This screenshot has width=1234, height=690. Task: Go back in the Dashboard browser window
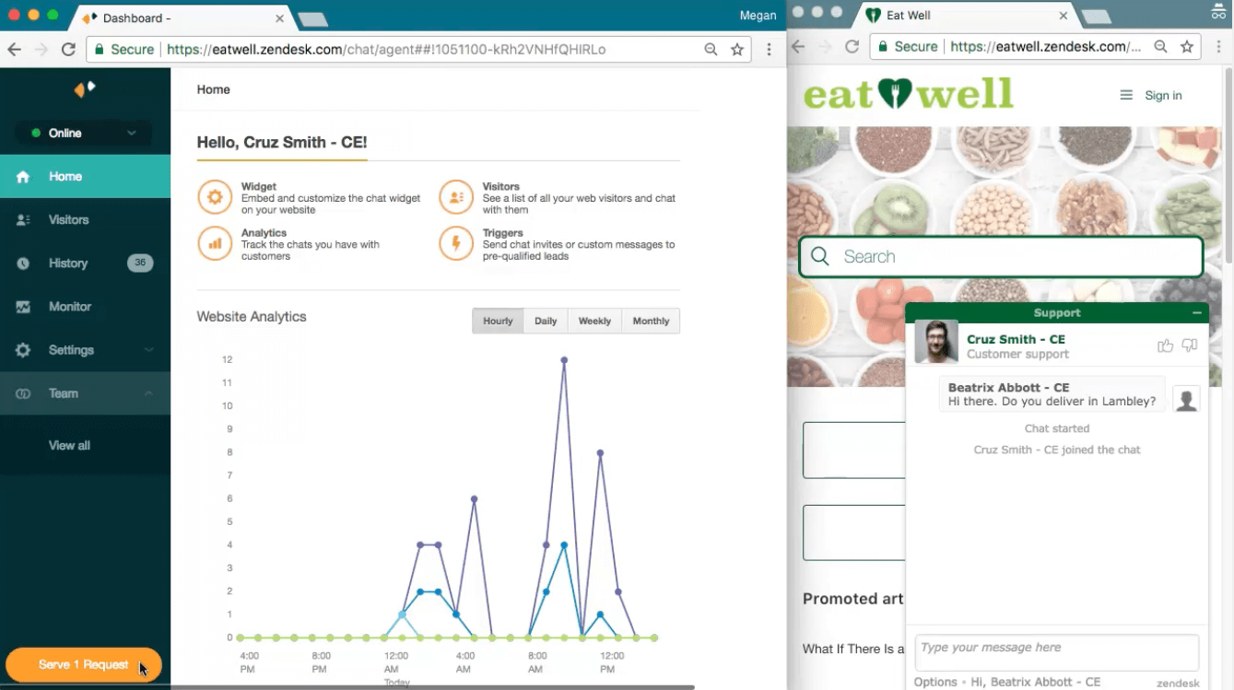point(14,50)
